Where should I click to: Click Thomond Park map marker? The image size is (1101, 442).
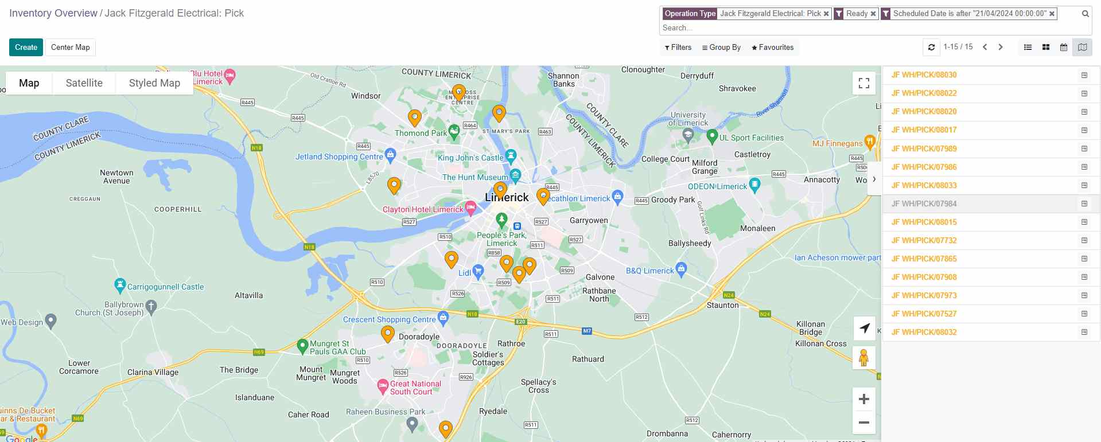tap(454, 132)
